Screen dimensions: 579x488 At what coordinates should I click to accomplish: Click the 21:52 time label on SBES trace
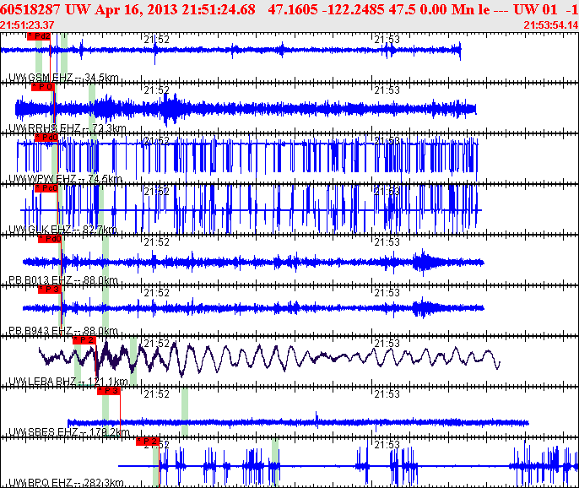pos(157,393)
